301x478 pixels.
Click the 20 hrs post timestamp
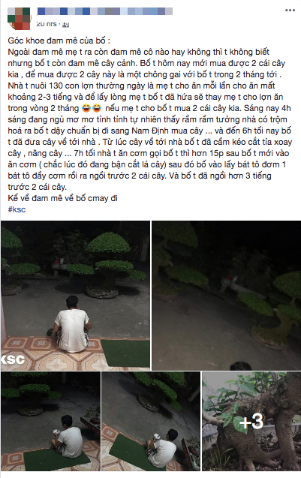(47, 24)
